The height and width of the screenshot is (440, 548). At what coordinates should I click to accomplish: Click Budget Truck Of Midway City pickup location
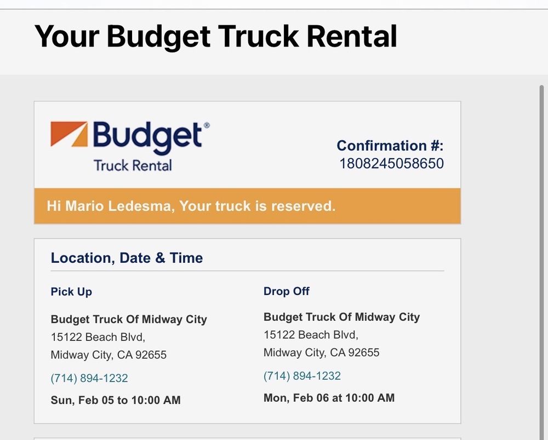(x=129, y=319)
